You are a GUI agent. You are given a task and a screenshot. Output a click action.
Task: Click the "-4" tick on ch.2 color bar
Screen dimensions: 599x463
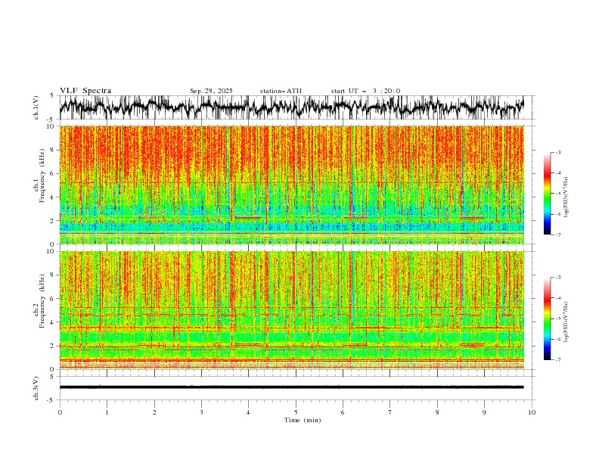pos(558,298)
